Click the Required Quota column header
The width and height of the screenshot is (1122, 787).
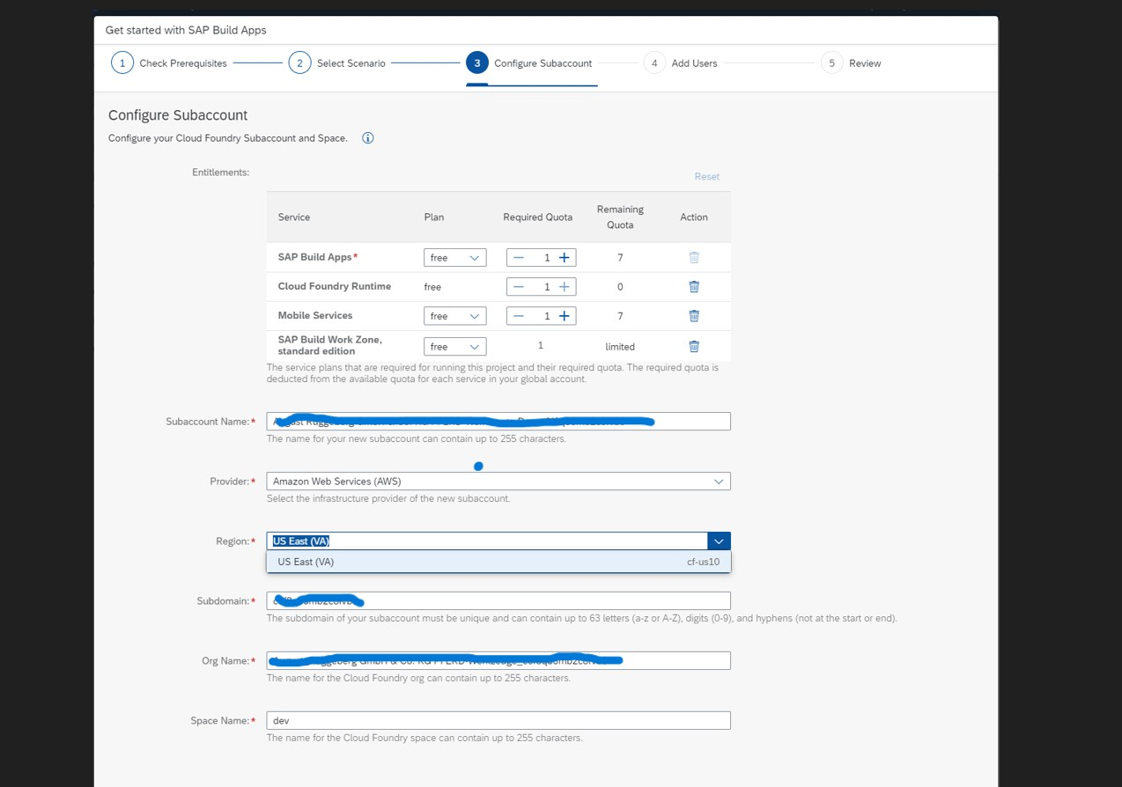click(538, 217)
